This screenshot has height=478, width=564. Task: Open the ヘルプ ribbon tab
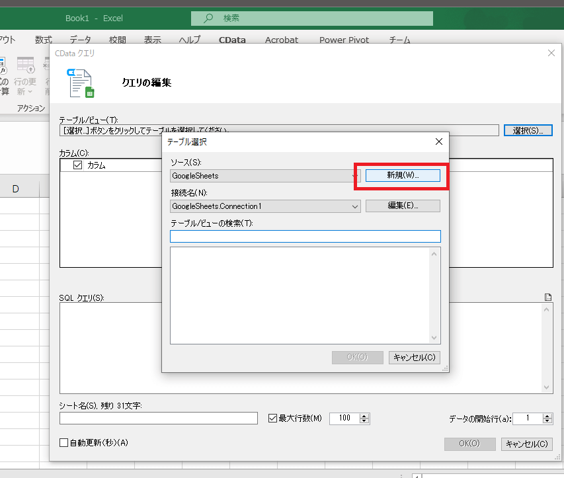190,40
